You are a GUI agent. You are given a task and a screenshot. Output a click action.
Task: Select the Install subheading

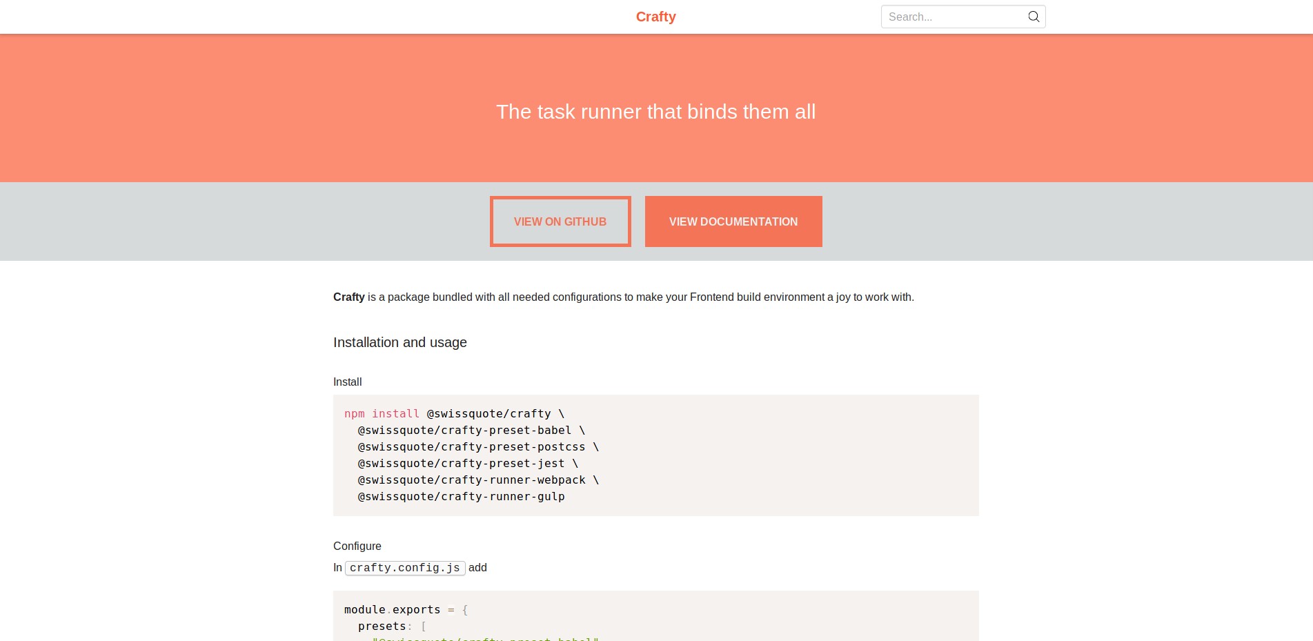pyautogui.click(x=347, y=382)
